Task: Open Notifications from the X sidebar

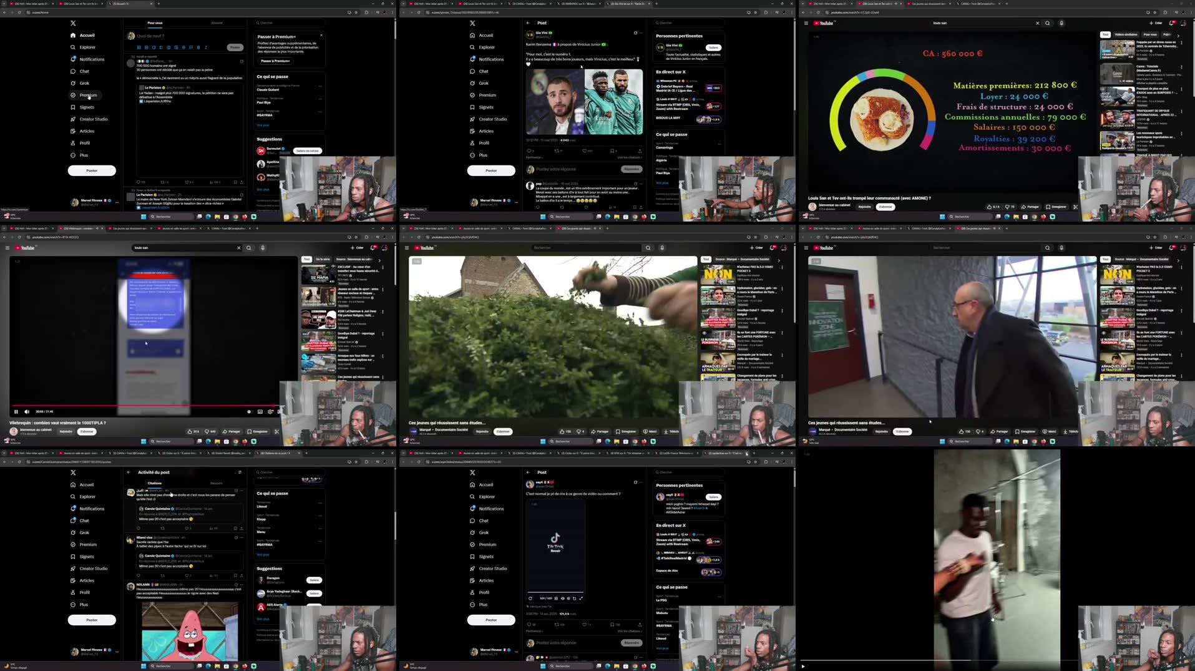Action: tap(91, 59)
